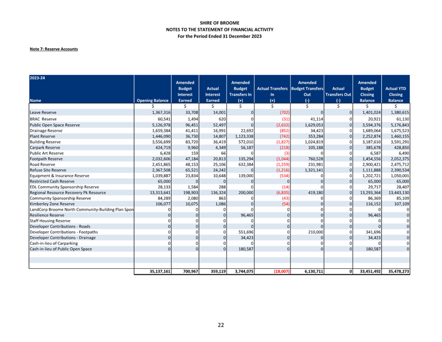Click total actual interest 359,119
Screen dimensions: 442x342
pos(218,271)
